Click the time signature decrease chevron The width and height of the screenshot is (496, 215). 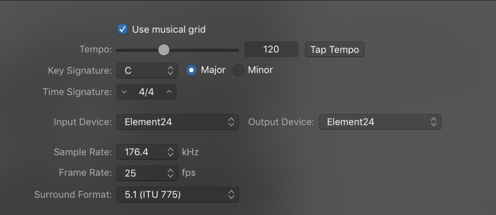point(124,92)
